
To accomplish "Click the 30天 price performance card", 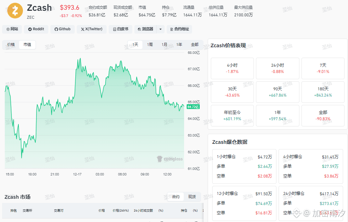I will (x=232, y=92).
